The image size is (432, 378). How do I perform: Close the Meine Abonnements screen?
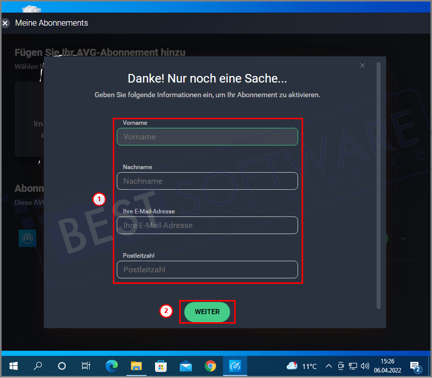point(5,23)
